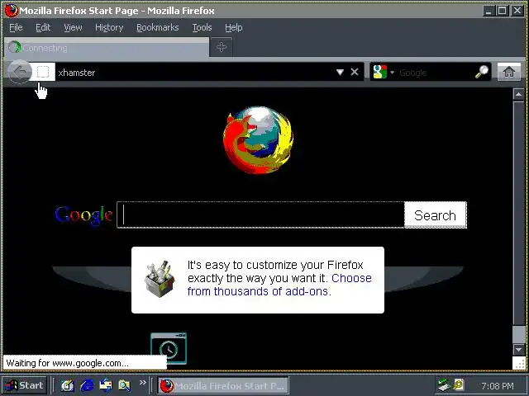Click the magnifying glass search icon
This screenshot has width=529, height=396.
pyautogui.click(x=482, y=72)
